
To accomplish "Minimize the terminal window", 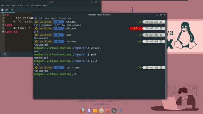I will pos(157,15).
